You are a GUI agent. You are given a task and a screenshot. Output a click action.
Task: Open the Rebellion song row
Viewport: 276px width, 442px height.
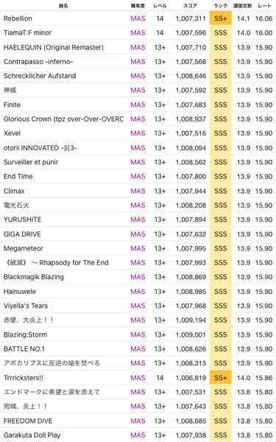tap(138, 18)
